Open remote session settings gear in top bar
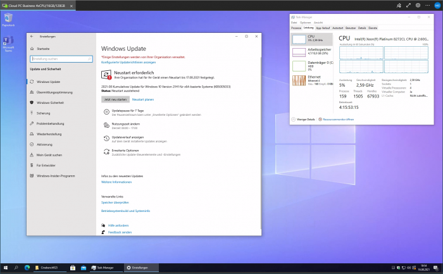The width and height of the screenshot is (443, 274). coord(418,5)
